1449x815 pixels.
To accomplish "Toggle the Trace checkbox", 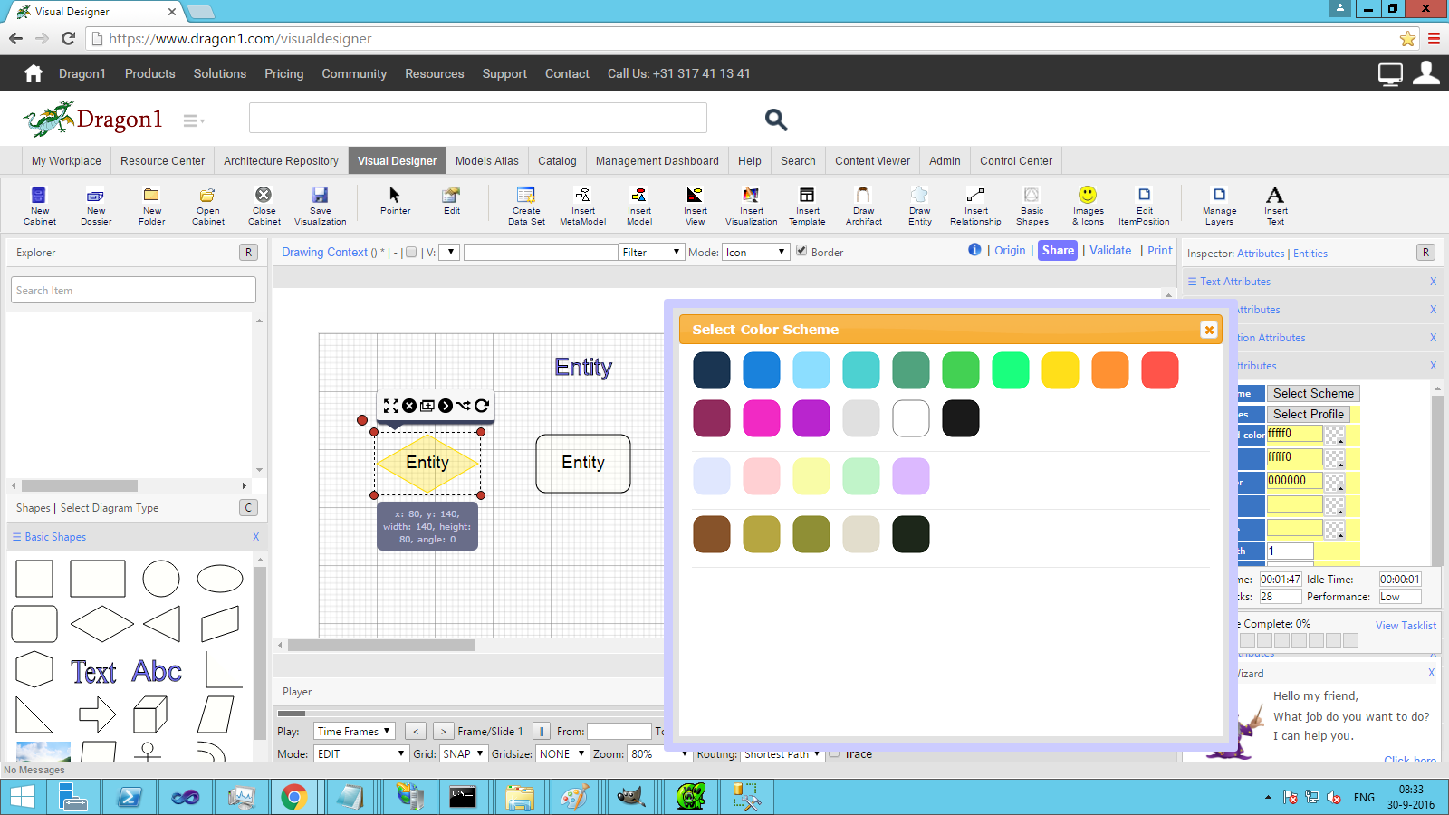I will point(834,753).
